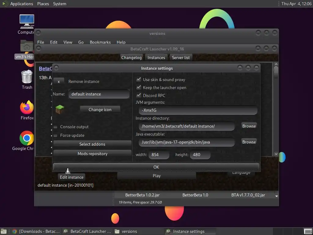Switch to the Instances tab
The height and width of the screenshot is (235, 313).
(x=156, y=58)
